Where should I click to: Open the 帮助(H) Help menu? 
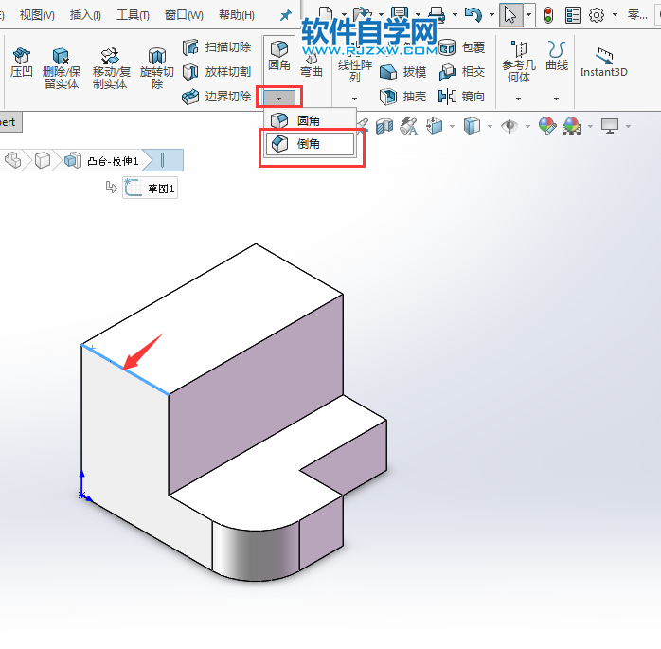237,15
